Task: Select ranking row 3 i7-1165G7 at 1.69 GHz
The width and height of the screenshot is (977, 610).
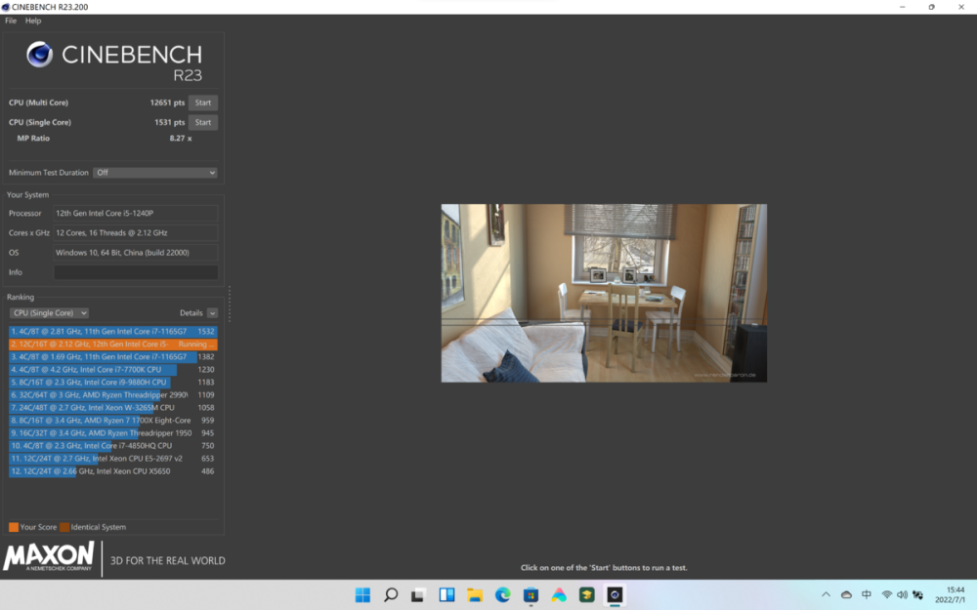Action: (x=112, y=356)
